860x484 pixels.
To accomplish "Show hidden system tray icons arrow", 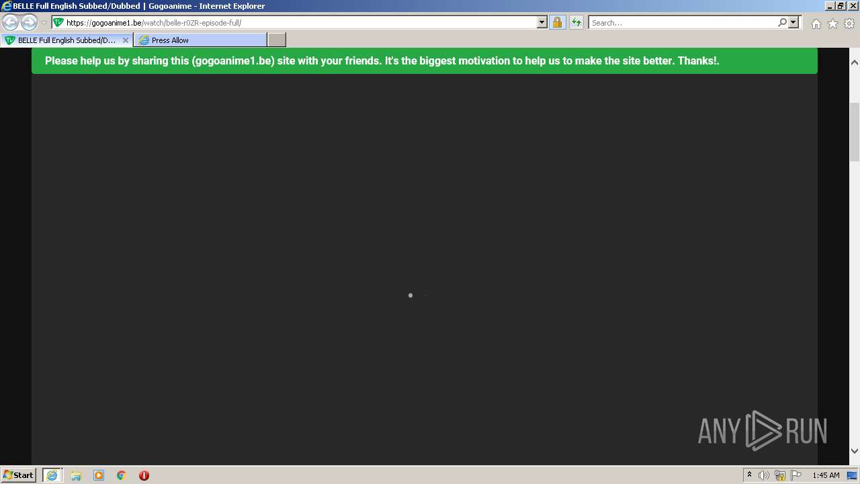I will tap(749, 475).
